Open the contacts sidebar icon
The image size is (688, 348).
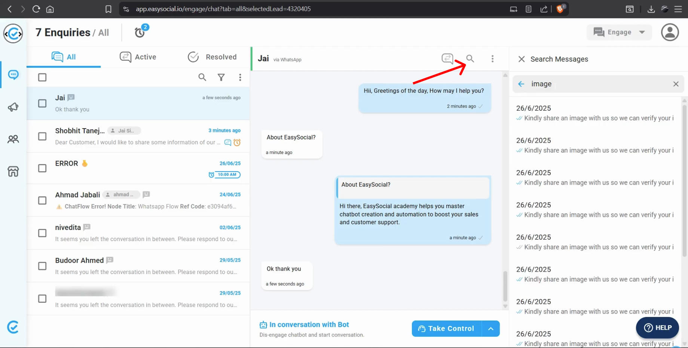(13, 139)
